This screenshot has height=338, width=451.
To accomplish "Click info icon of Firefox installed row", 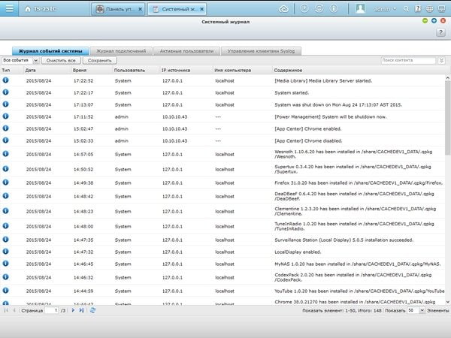I will coord(5,183).
